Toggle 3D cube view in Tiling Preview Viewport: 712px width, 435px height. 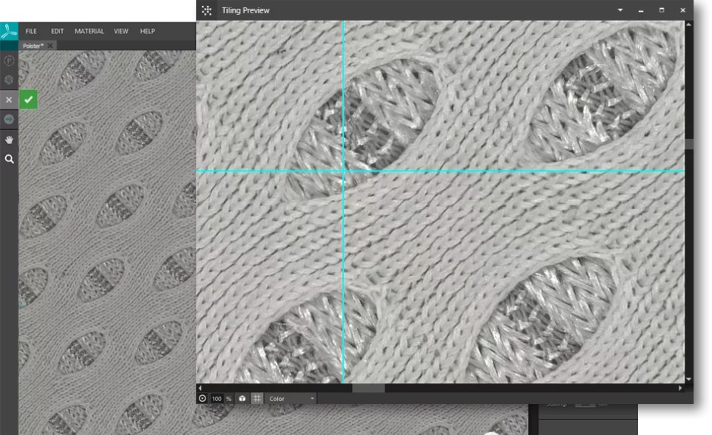[242, 399]
